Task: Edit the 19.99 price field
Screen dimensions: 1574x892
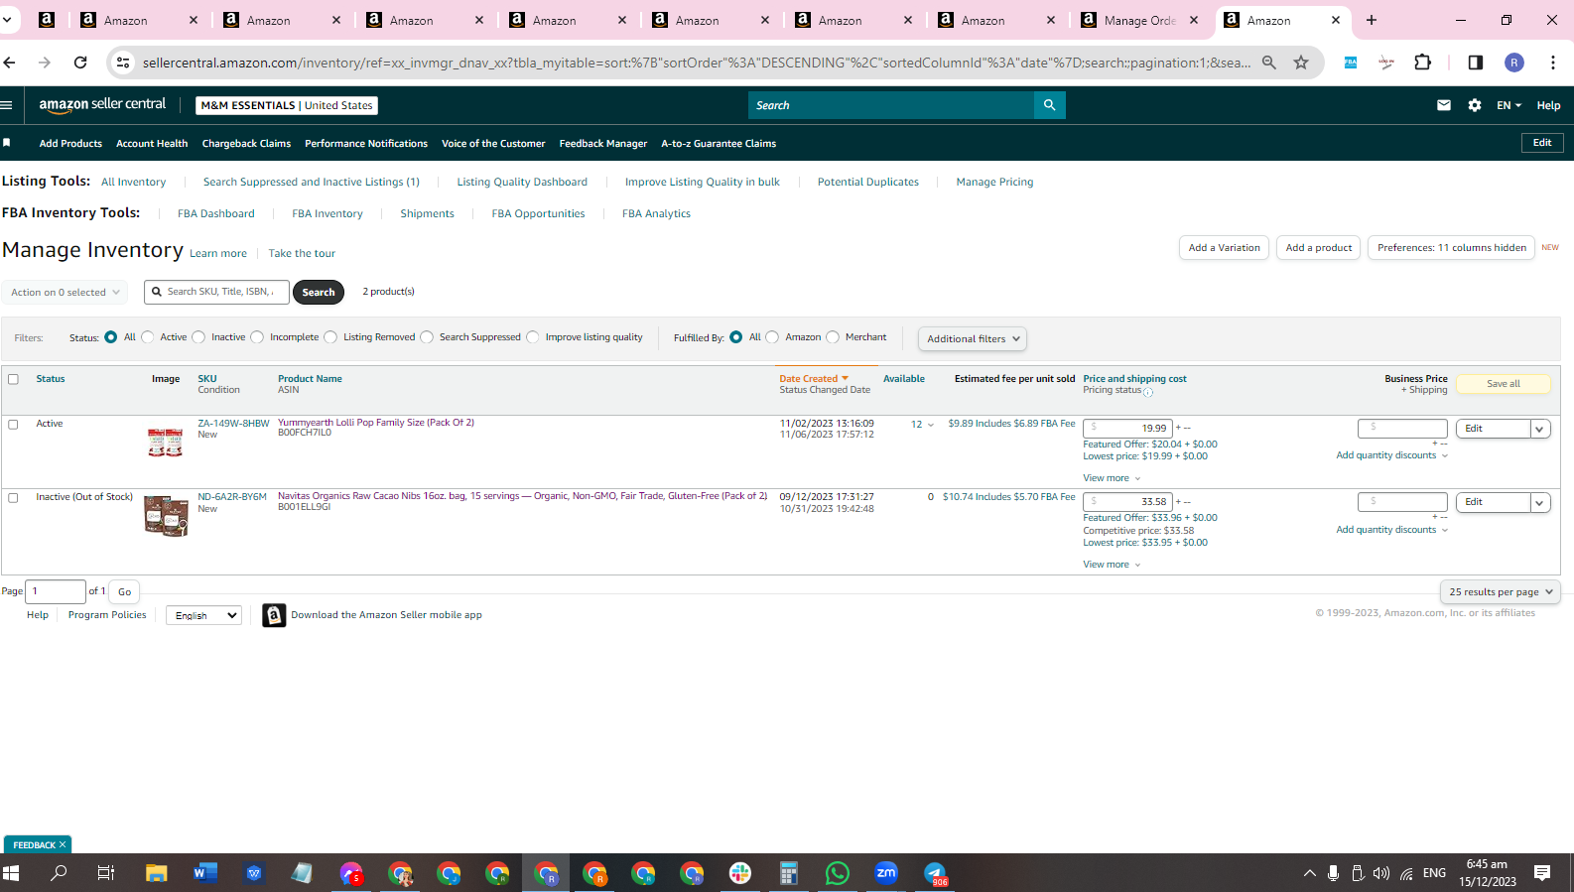Action: coord(1127,429)
